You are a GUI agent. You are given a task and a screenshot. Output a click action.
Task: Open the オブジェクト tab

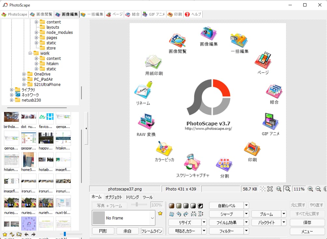pos(114,197)
